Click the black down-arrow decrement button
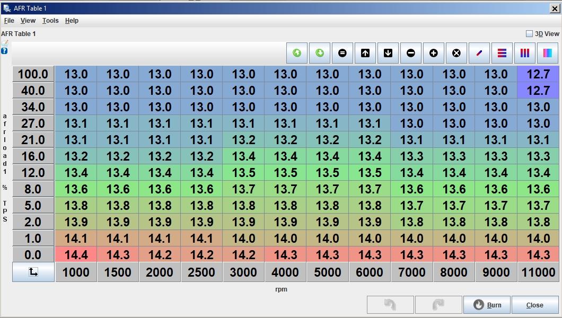Screen dimensions: 562x318 point(388,53)
